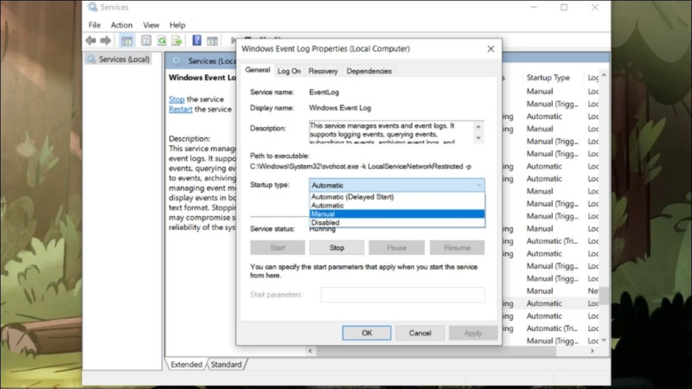
Task: Confirm the dialog with OK
Action: coord(367,333)
